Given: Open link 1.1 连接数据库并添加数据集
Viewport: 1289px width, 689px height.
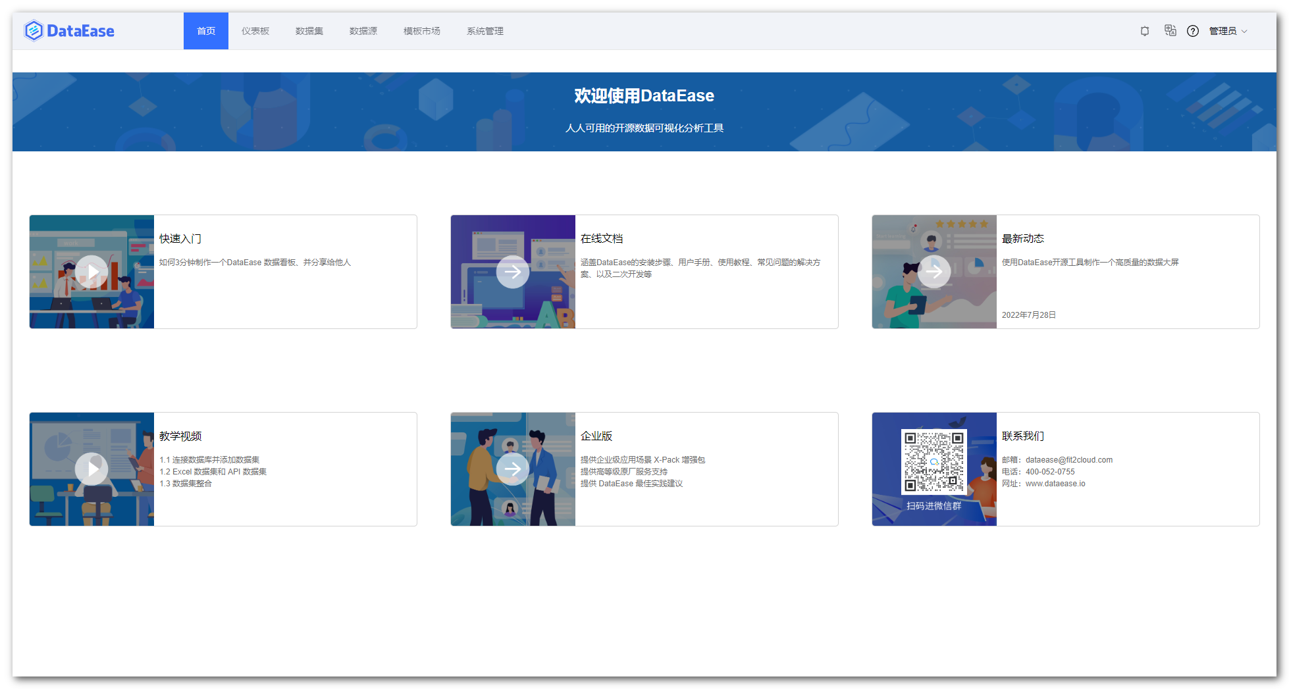Looking at the screenshot, I should [x=210, y=459].
